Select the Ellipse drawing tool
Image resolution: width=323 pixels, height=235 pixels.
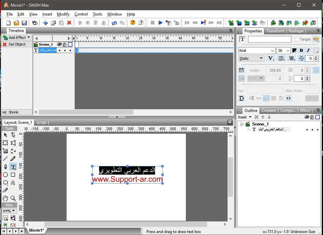click(5, 175)
